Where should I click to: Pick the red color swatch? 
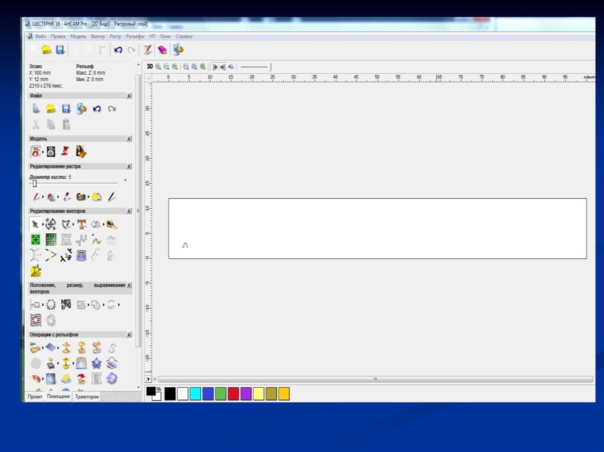(x=233, y=394)
